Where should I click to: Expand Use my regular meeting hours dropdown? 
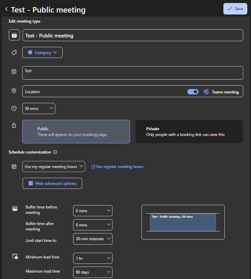[54, 167]
